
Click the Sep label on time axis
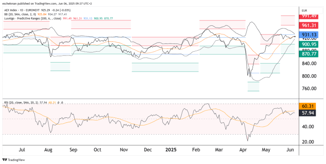click(x=73, y=150)
